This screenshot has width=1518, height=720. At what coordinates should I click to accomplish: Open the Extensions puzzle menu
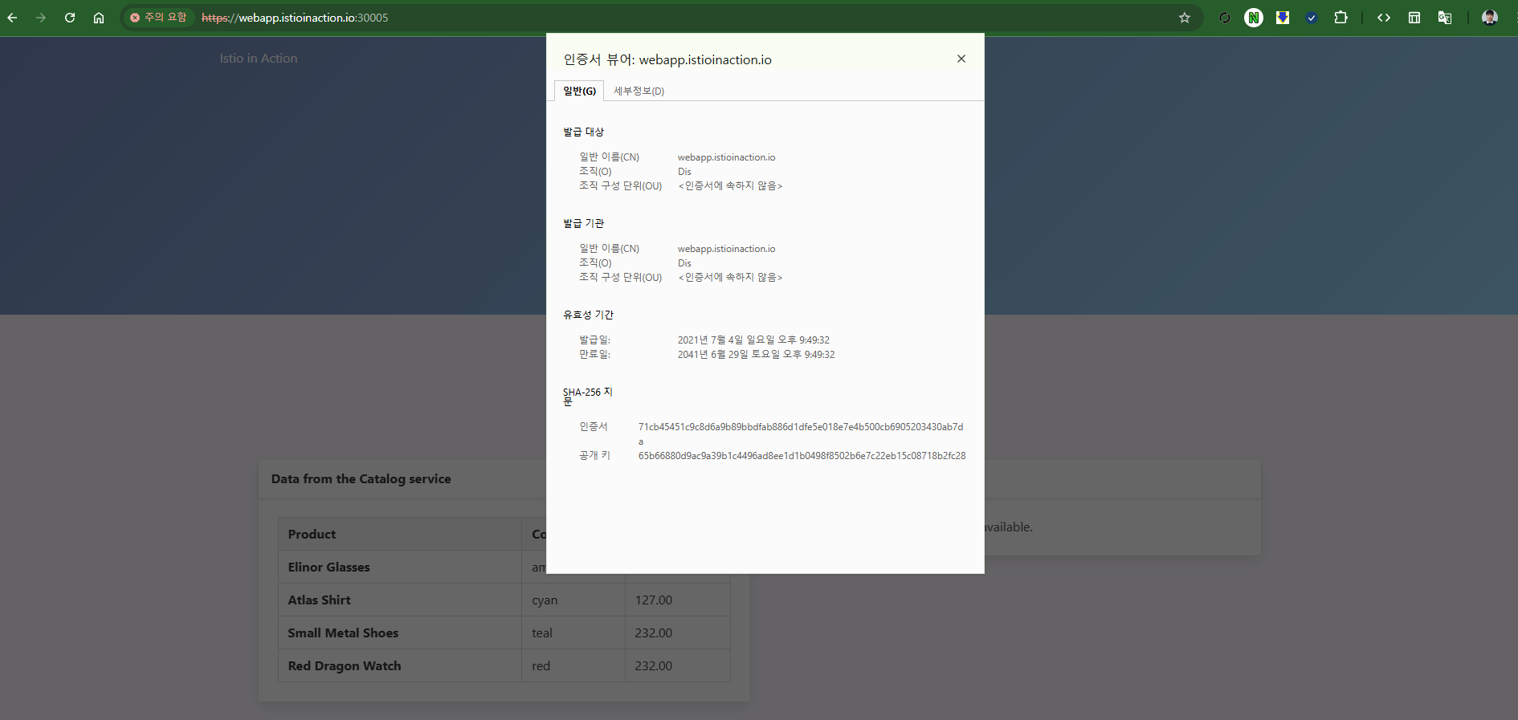[1340, 18]
